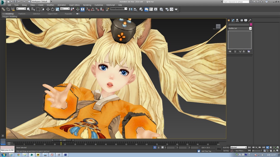
Task: Open the reference coordinate View dropdown
Action: coord(65,9)
